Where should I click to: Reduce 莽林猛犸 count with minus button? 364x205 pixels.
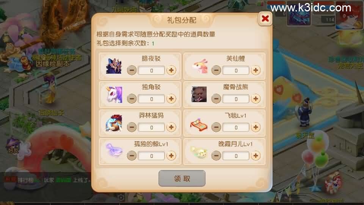[132, 127]
